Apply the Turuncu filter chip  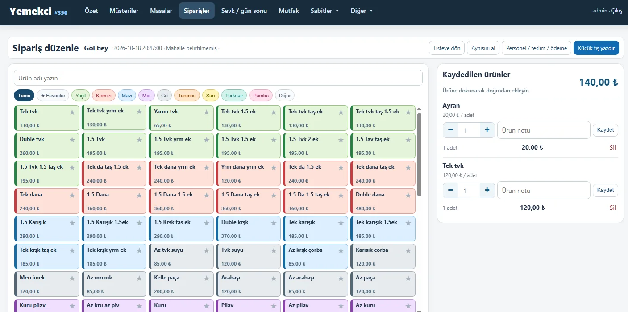187,96
